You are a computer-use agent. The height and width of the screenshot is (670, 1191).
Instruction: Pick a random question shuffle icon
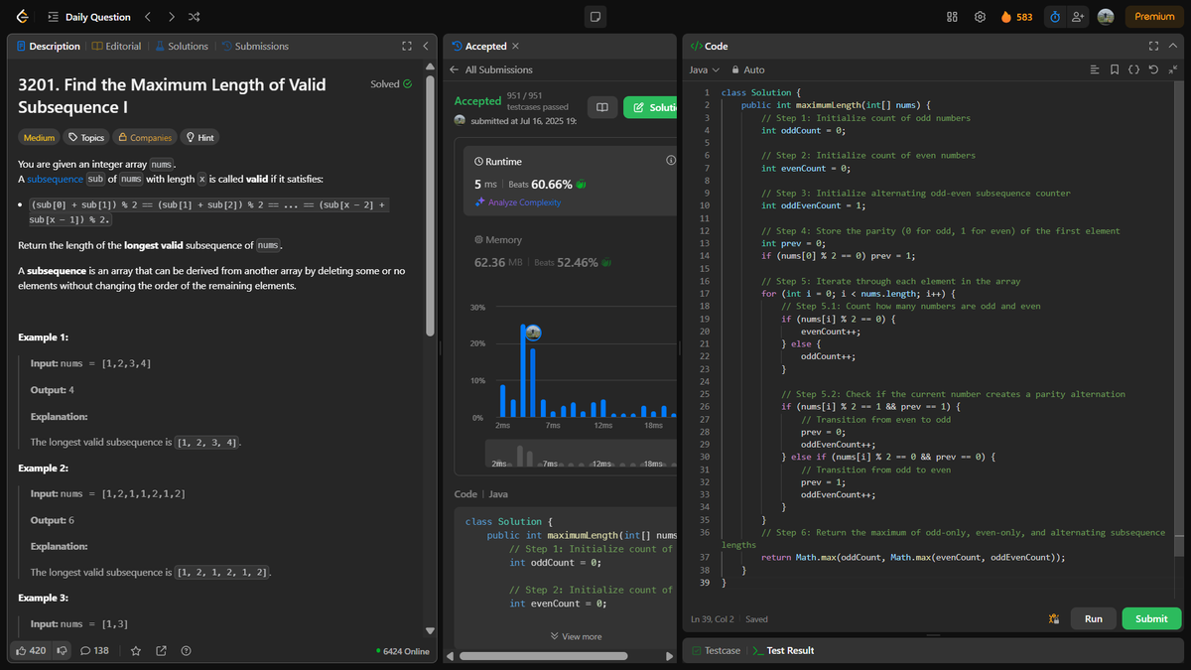194,17
